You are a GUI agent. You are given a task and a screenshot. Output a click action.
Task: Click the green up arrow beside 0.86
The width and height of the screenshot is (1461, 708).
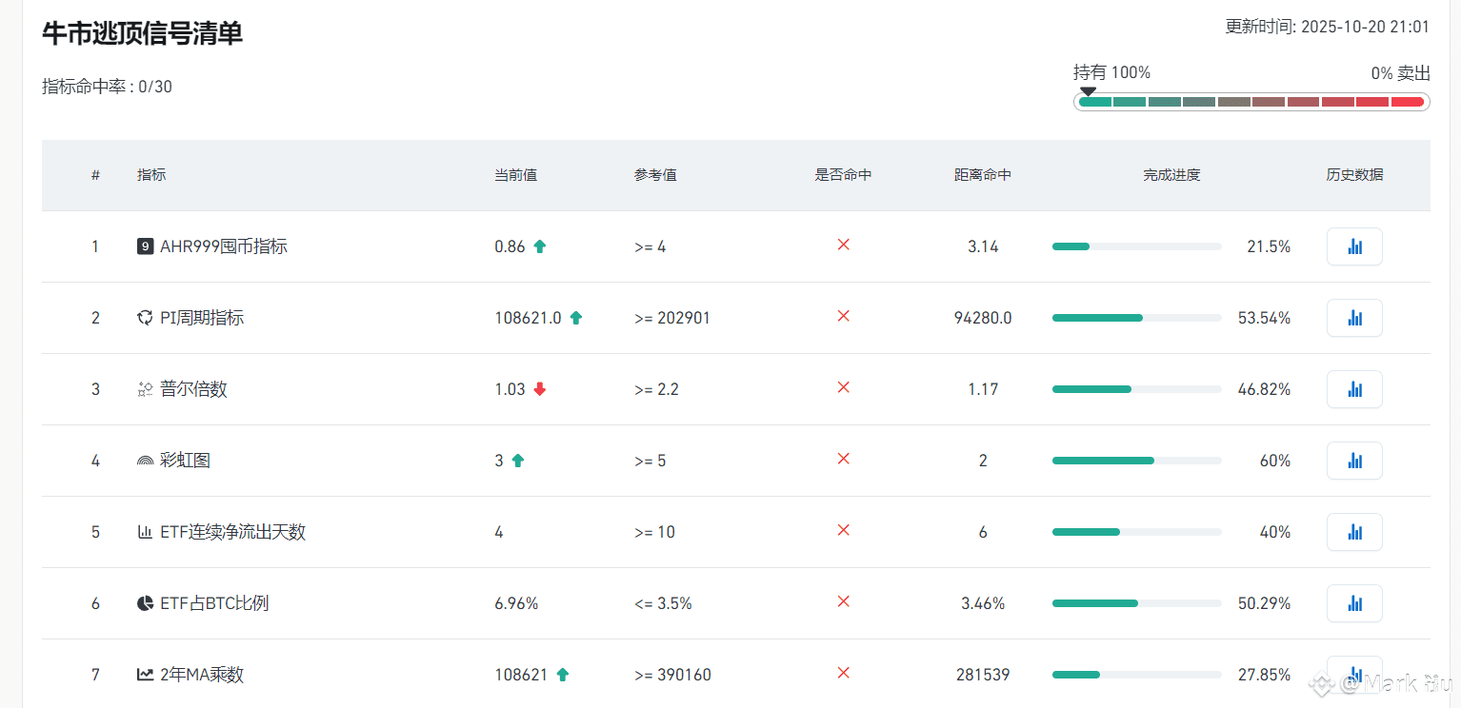coord(539,246)
